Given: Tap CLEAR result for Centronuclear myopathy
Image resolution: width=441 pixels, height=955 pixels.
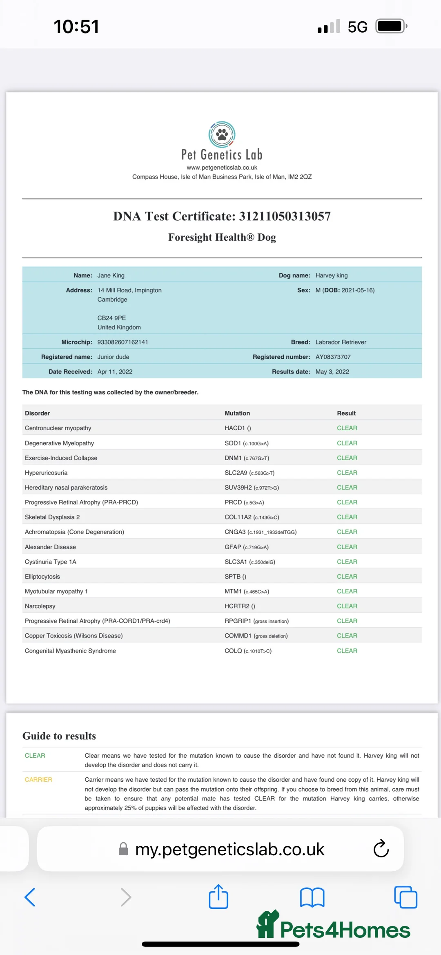Looking at the screenshot, I should tap(347, 428).
